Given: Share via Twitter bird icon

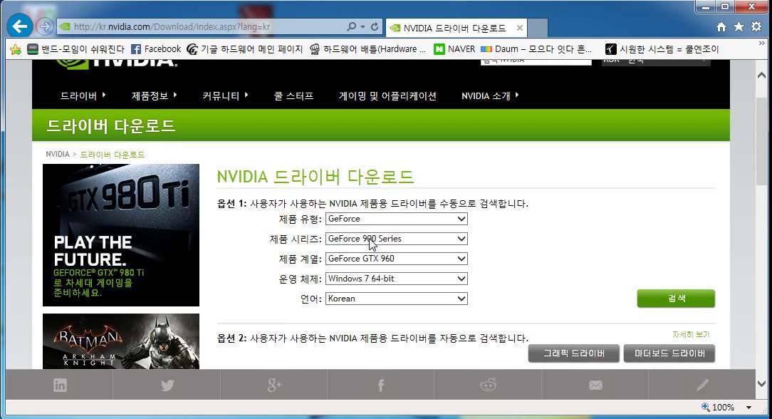Looking at the screenshot, I should point(167,385).
